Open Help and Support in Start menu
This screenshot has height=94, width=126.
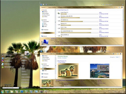pyautogui.click(x=25, y=83)
